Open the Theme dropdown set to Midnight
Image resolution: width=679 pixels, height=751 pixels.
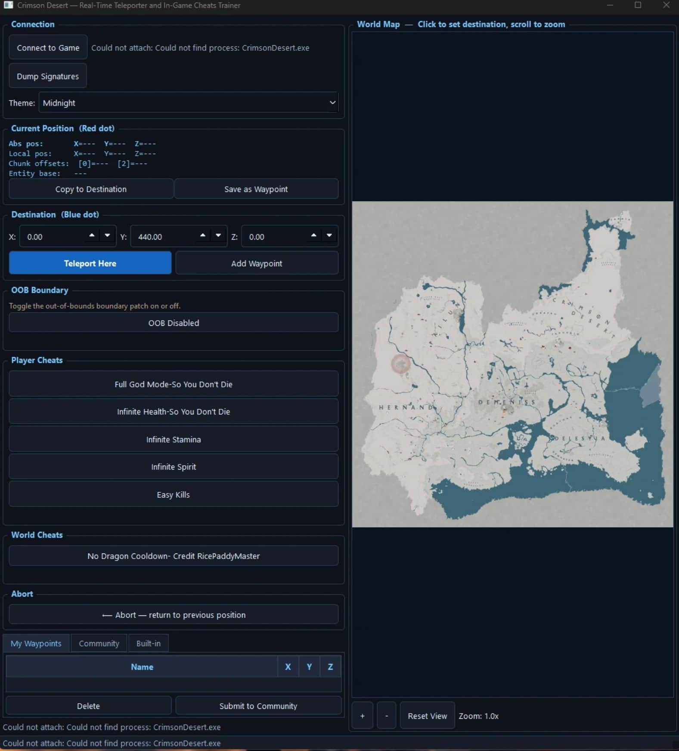pyautogui.click(x=188, y=103)
